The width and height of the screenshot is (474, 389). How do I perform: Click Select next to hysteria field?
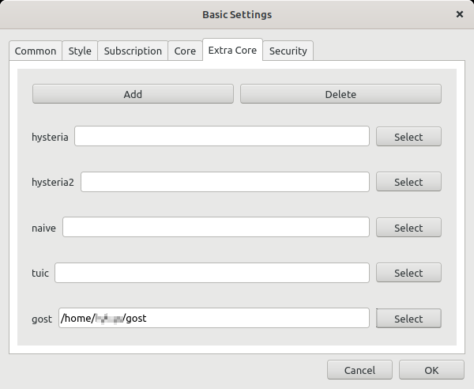[408, 137]
